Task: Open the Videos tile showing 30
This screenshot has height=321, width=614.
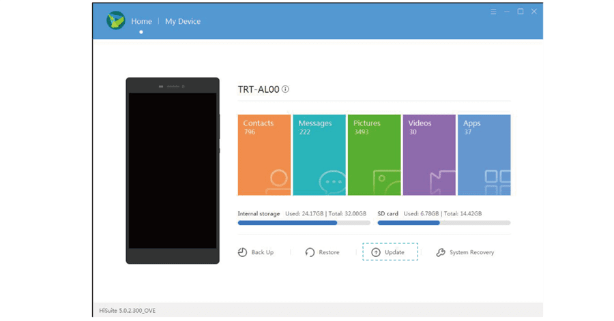Action: coord(428,155)
